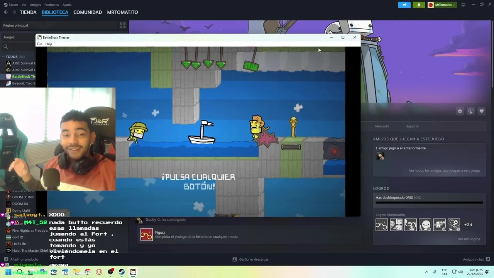The image size is (494, 278).
Task: Expand system tray hidden icons chevron
Action: click(x=426, y=272)
